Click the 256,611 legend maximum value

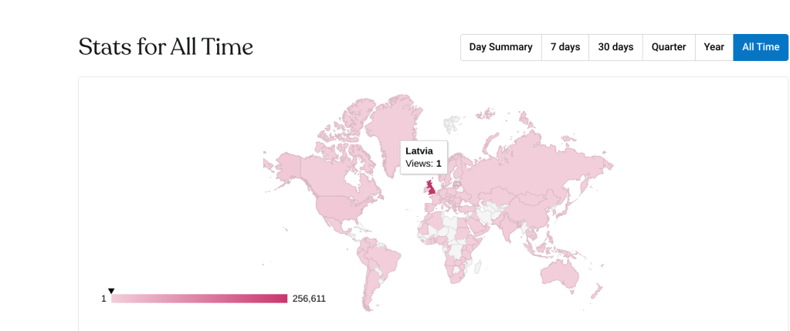pos(309,299)
